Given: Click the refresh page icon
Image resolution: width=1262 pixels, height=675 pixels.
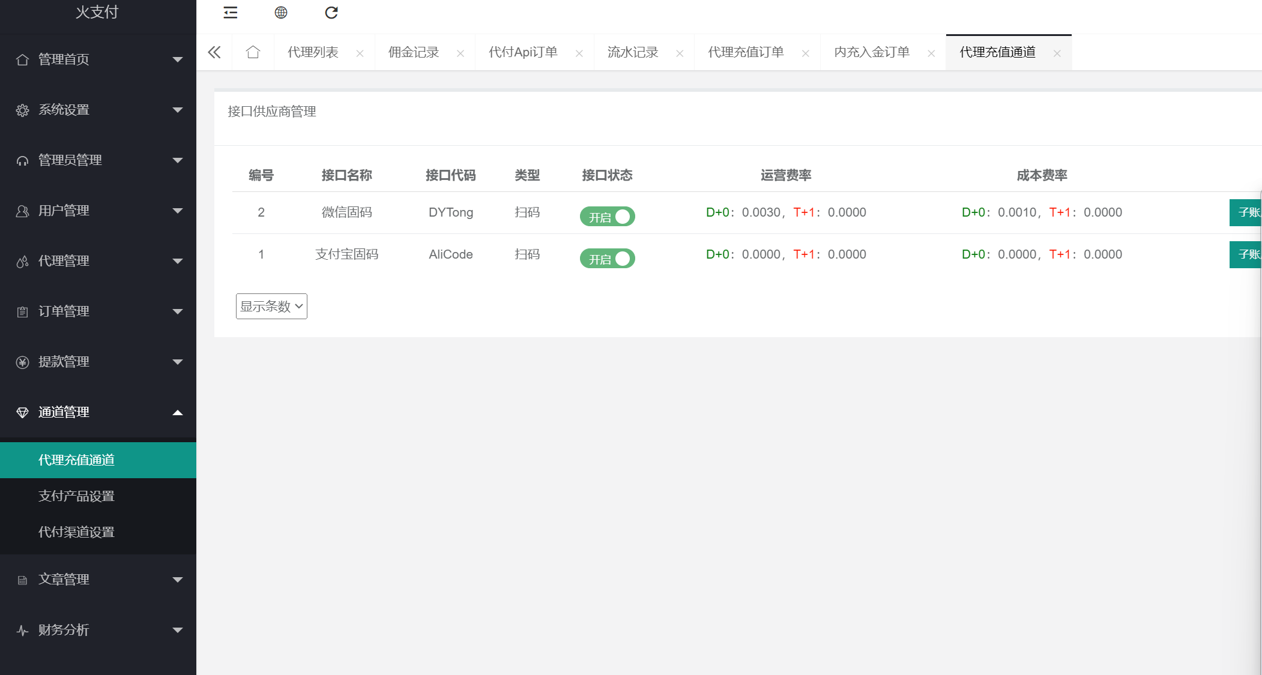Looking at the screenshot, I should click(x=331, y=13).
